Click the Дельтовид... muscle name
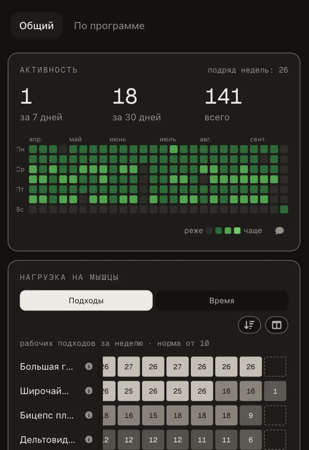Screen dimensions: 309x450 [x=47, y=439]
